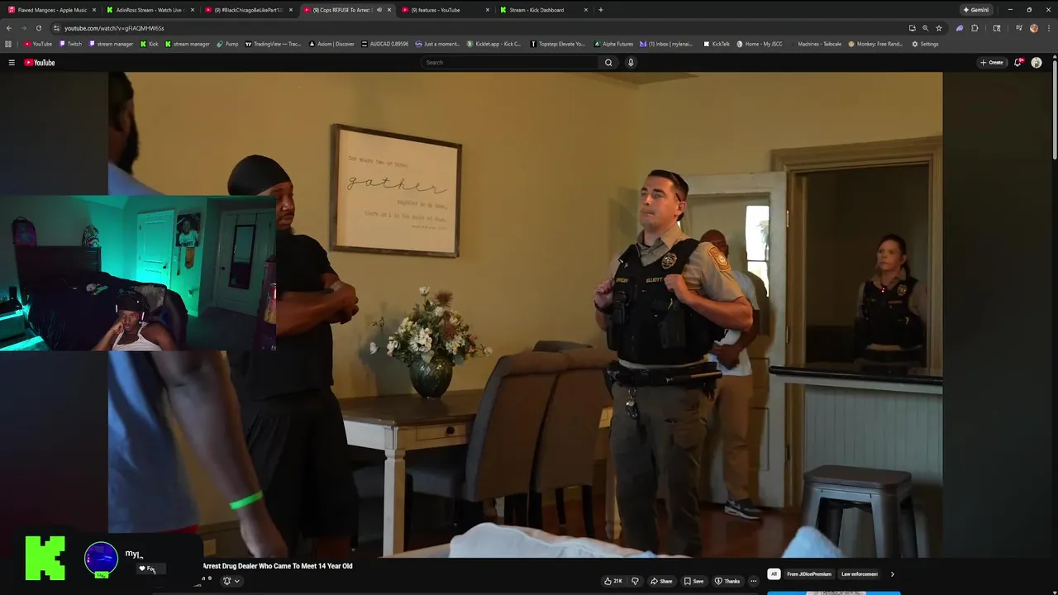Click the view site information icon
This screenshot has height=595, width=1058.
click(x=55, y=28)
